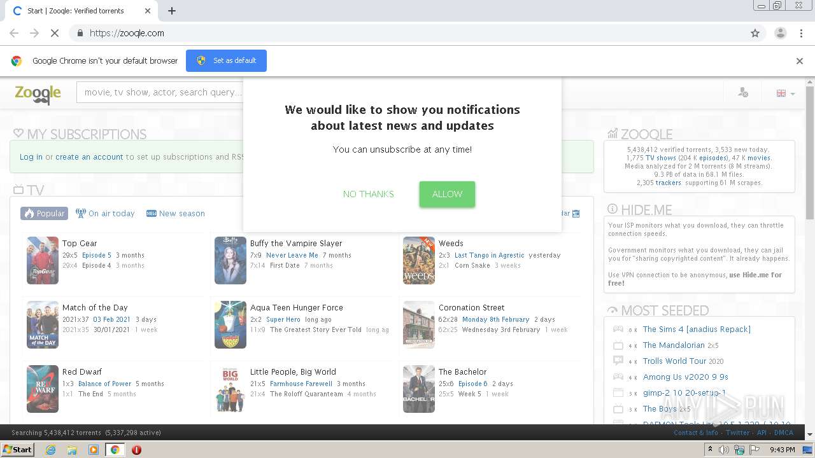Open Super Hero episode link

click(x=283, y=319)
